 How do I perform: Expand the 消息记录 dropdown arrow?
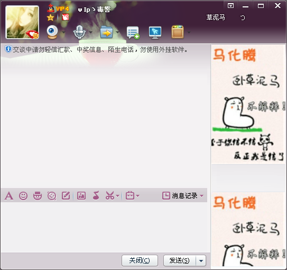point(201,196)
